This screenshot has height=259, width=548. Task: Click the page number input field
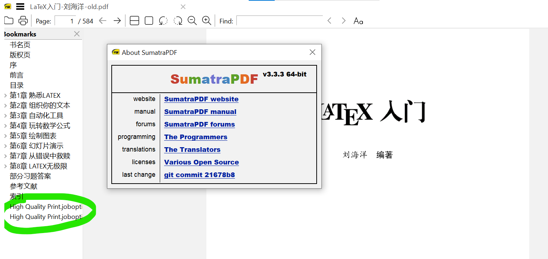66,21
